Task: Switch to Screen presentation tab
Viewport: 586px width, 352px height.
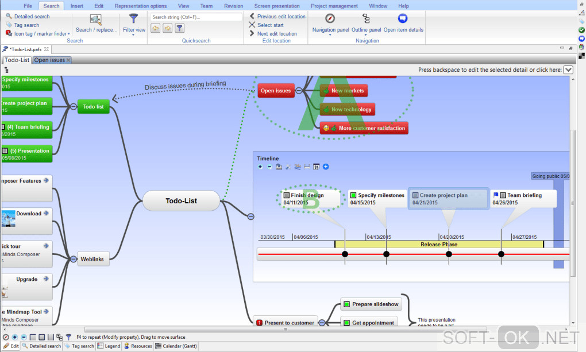Action: pos(277,6)
